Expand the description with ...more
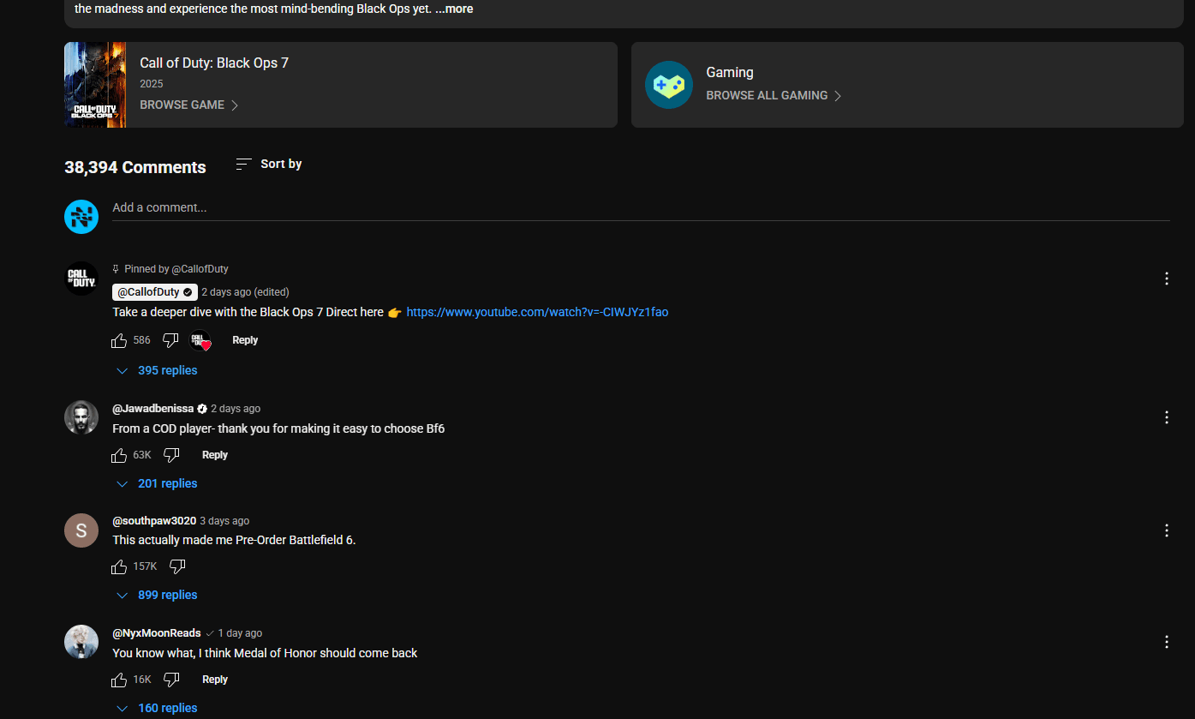This screenshot has height=719, width=1195. [x=454, y=9]
